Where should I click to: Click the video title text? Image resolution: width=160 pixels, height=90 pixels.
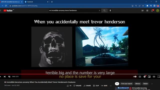(x=40, y=82)
